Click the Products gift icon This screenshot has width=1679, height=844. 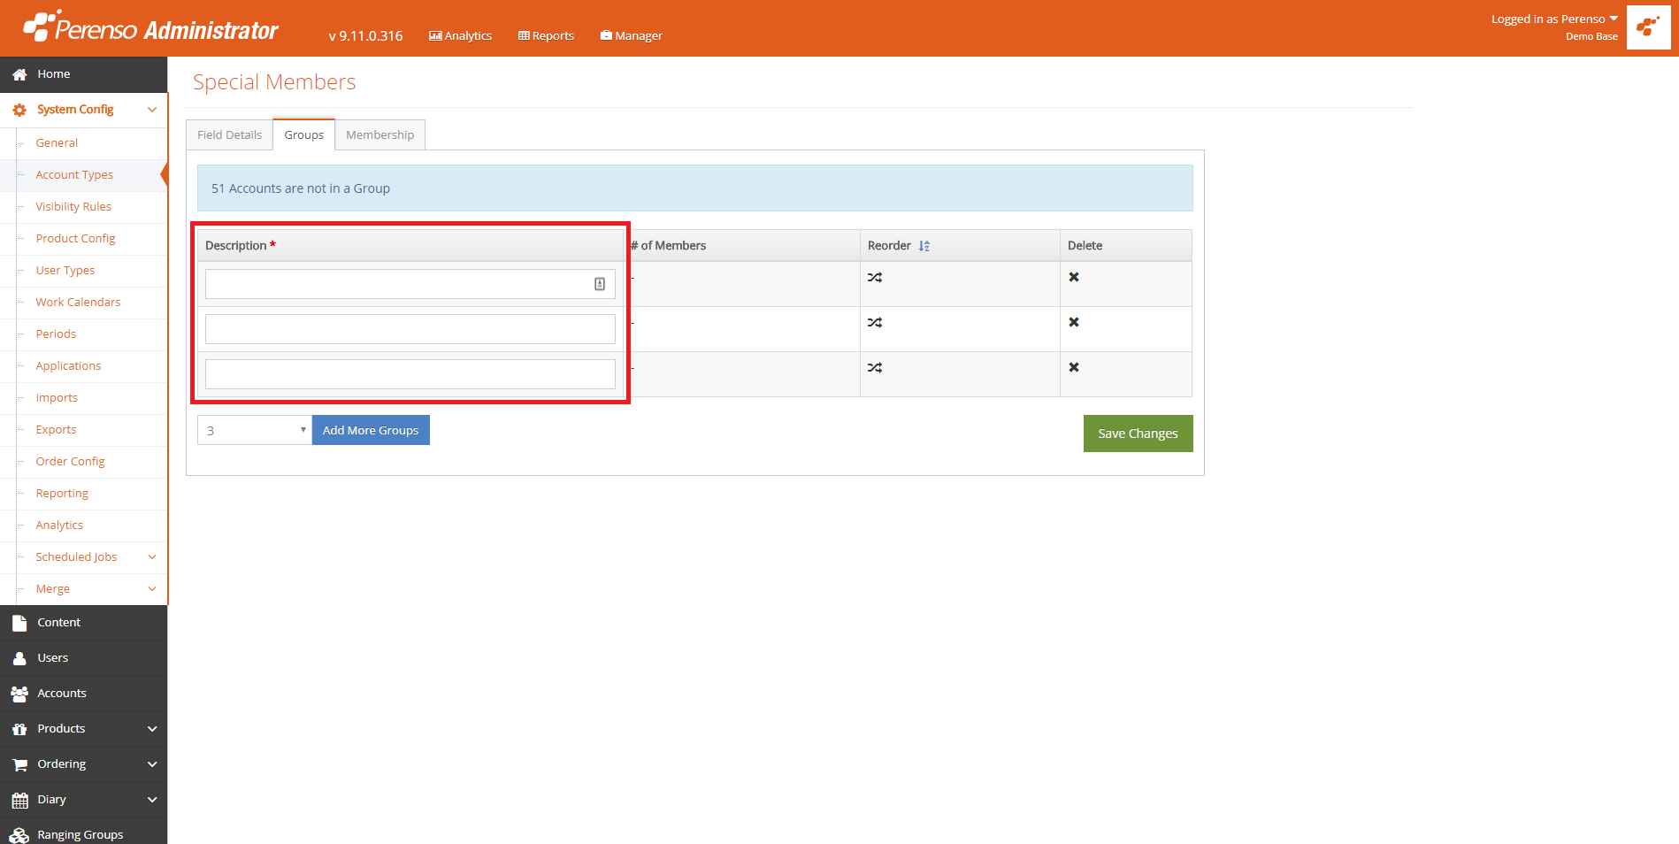click(x=19, y=729)
